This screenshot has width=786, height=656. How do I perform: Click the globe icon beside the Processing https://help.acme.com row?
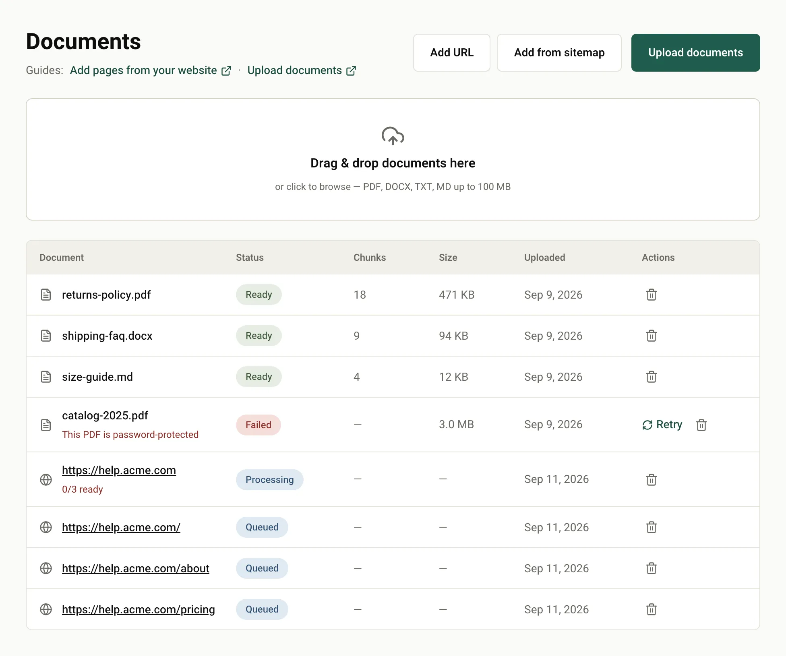click(46, 479)
